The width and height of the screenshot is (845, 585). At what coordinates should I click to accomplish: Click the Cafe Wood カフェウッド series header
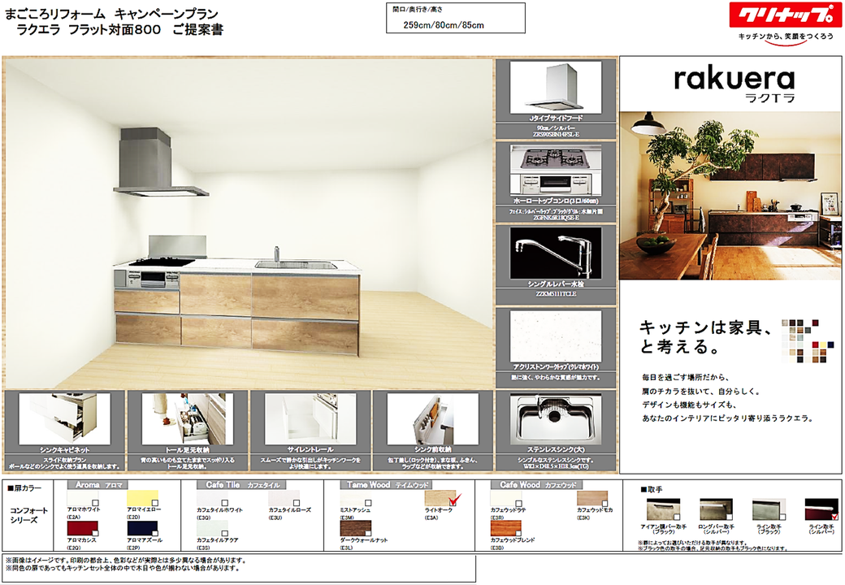point(537,485)
